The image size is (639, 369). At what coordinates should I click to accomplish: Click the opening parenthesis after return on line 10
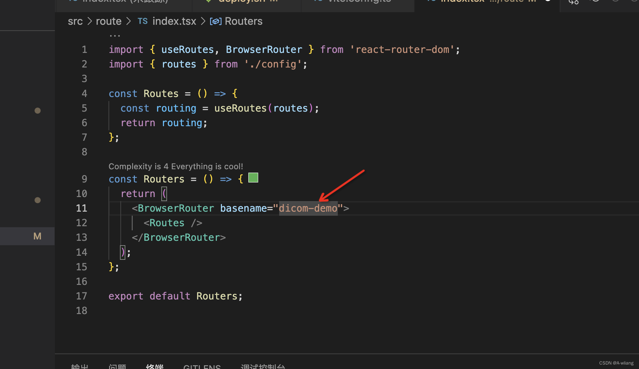[164, 194]
